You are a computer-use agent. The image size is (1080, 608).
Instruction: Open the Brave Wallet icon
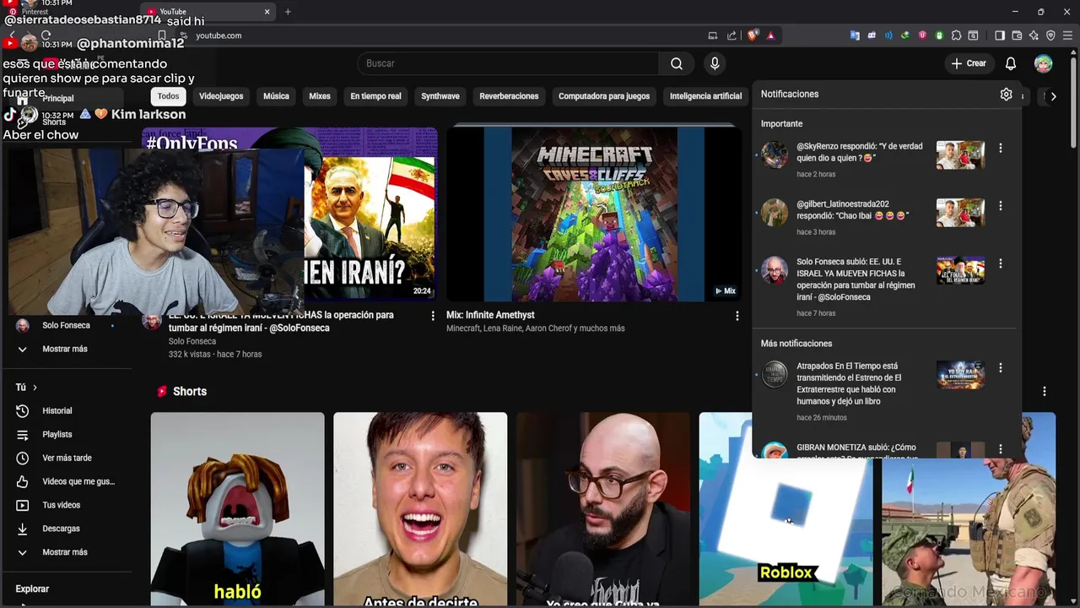(1017, 35)
